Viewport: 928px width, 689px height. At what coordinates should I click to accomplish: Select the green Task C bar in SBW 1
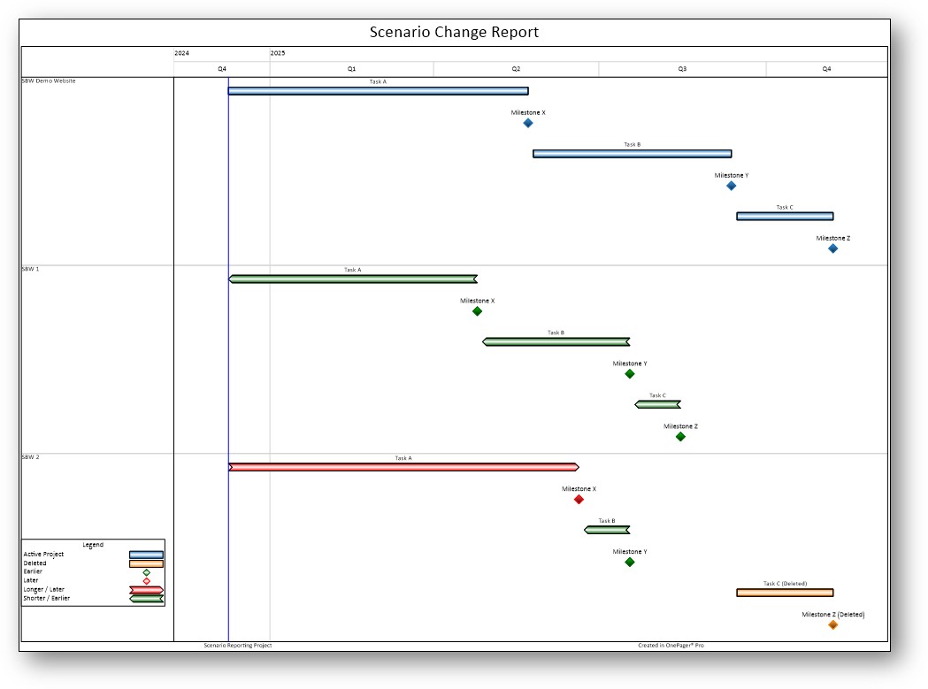(657, 405)
